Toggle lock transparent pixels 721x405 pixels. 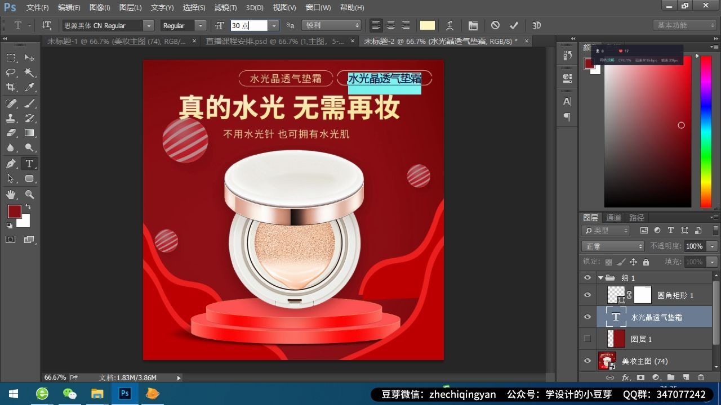click(608, 262)
